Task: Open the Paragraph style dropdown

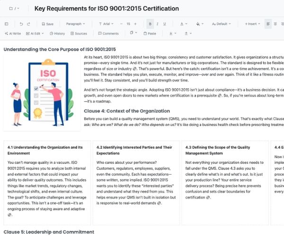Action: pos(75,24)
